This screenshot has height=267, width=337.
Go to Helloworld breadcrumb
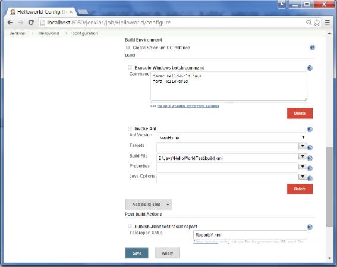pos(49,33)
